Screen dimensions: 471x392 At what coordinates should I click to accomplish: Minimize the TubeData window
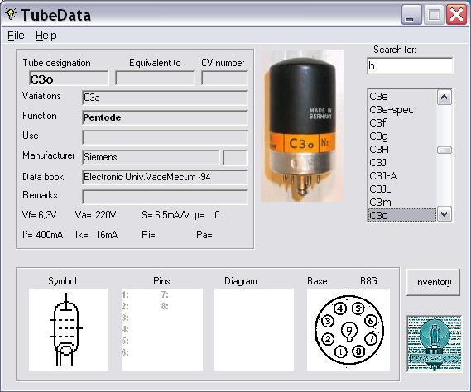pos(411,14)
